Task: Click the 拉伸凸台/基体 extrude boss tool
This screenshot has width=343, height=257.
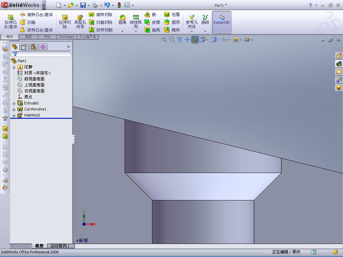Action: click(x=10, y=22)
